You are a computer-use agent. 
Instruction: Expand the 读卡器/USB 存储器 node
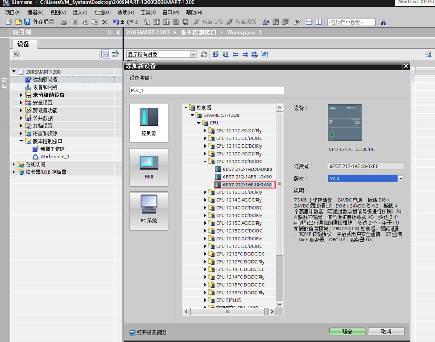point(13,172)
